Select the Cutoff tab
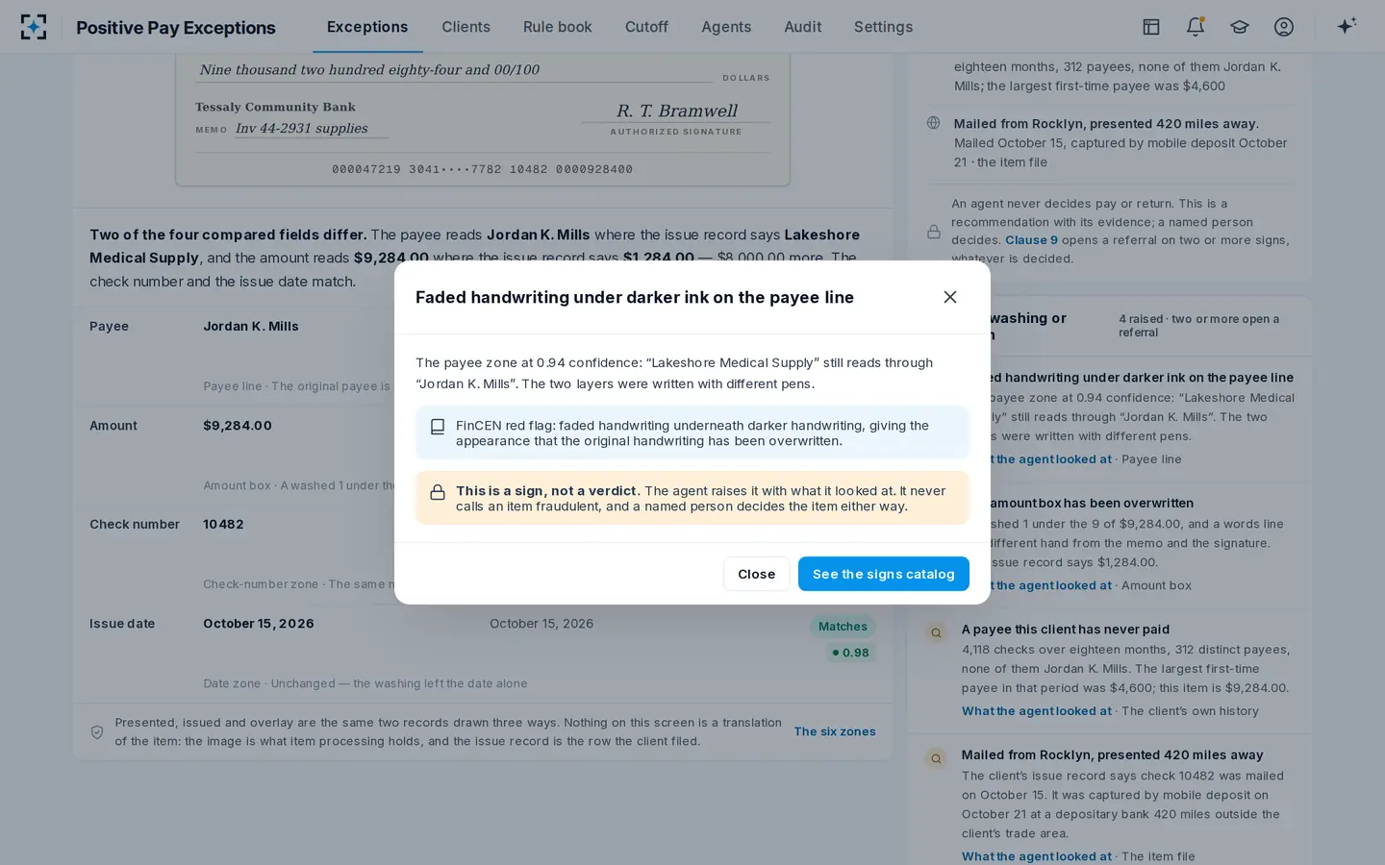1385x865 pixels. click(646, 27)
